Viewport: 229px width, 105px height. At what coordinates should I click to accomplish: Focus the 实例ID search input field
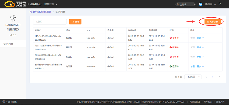pyautogui.click(x=50, y=22)
